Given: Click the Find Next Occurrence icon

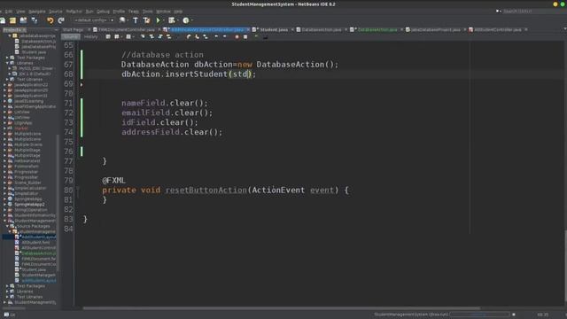Looking at the screenshot, I should 160,36.
